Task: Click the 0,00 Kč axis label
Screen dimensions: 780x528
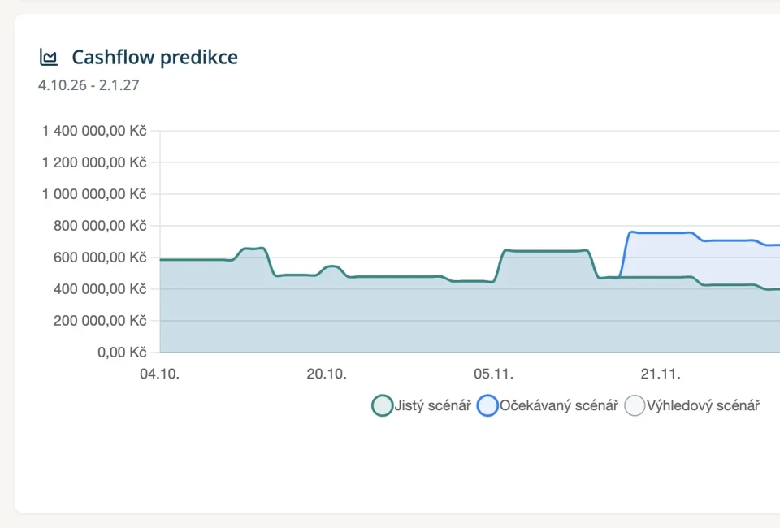Action: click(122, 353)
